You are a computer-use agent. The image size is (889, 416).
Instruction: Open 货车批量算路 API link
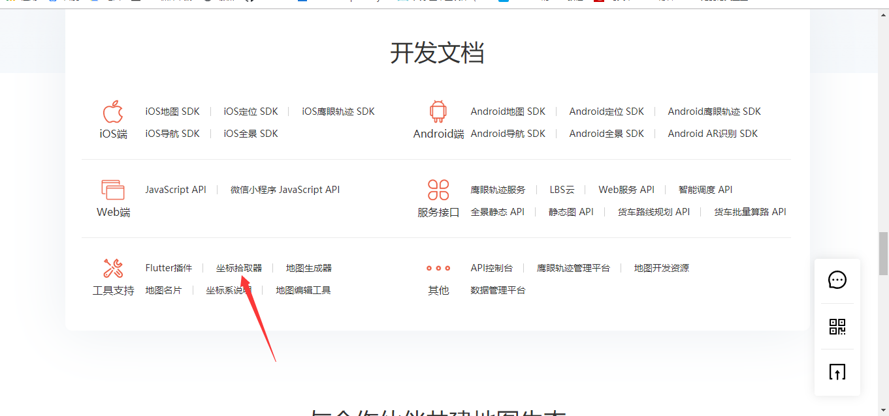click(750, 212)
